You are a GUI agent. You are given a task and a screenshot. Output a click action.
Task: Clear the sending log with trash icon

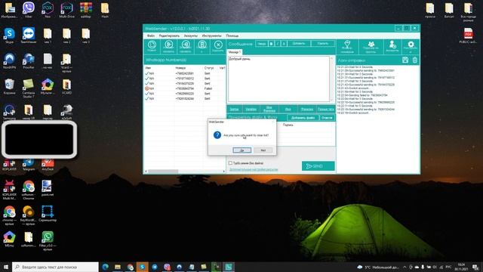[414, 60]
